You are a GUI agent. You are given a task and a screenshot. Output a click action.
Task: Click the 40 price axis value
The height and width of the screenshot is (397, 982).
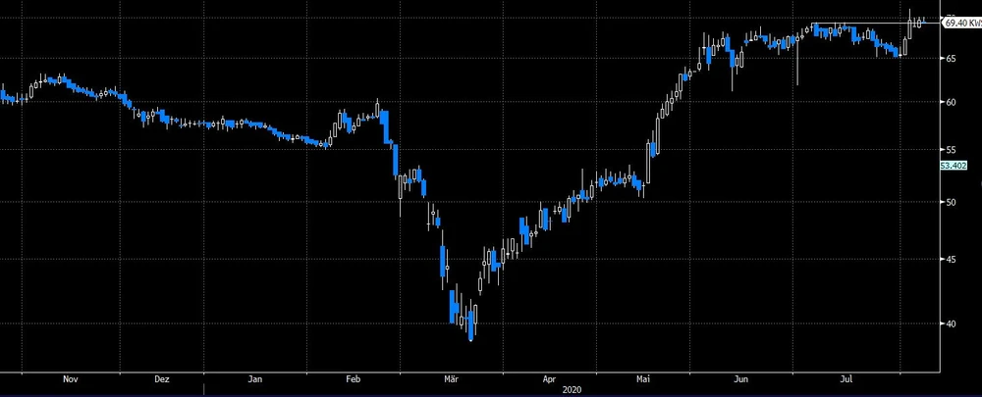951,323
